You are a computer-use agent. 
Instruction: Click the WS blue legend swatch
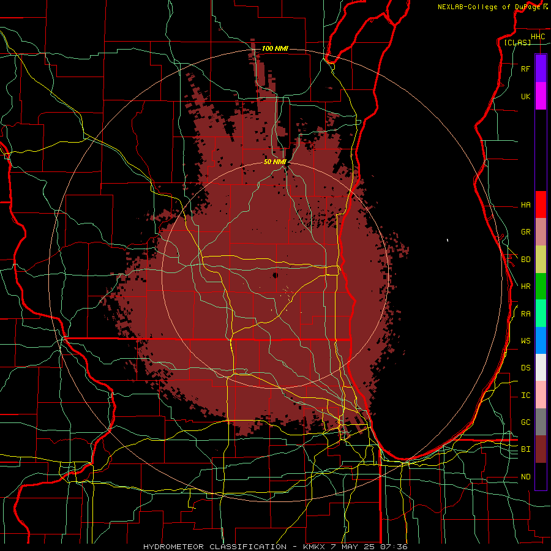541,340
